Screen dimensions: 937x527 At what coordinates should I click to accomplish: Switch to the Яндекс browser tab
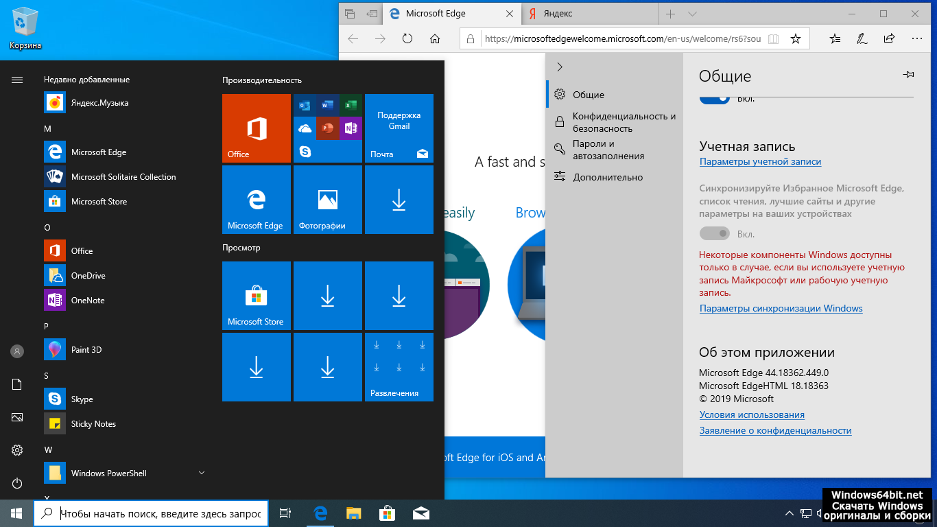pos(589,14)
